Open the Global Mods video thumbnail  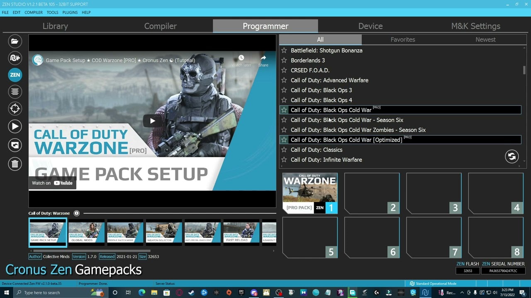pos(86,233)
